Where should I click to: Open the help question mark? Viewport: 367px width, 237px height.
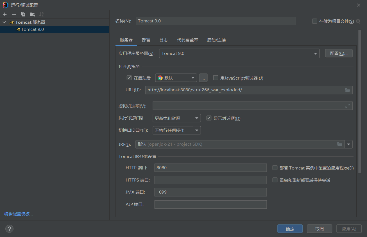tap(9, 229)
